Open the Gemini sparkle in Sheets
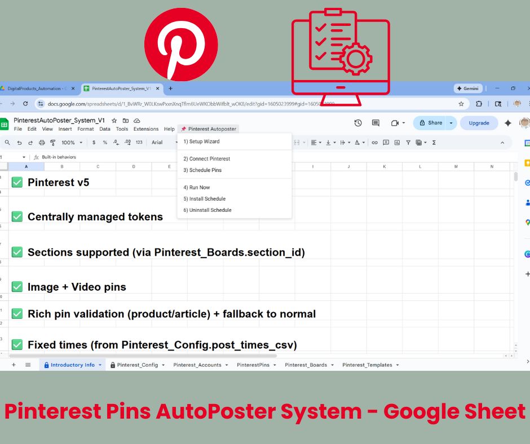The width and height of the screenshot is (530, 444). [507, 123]
